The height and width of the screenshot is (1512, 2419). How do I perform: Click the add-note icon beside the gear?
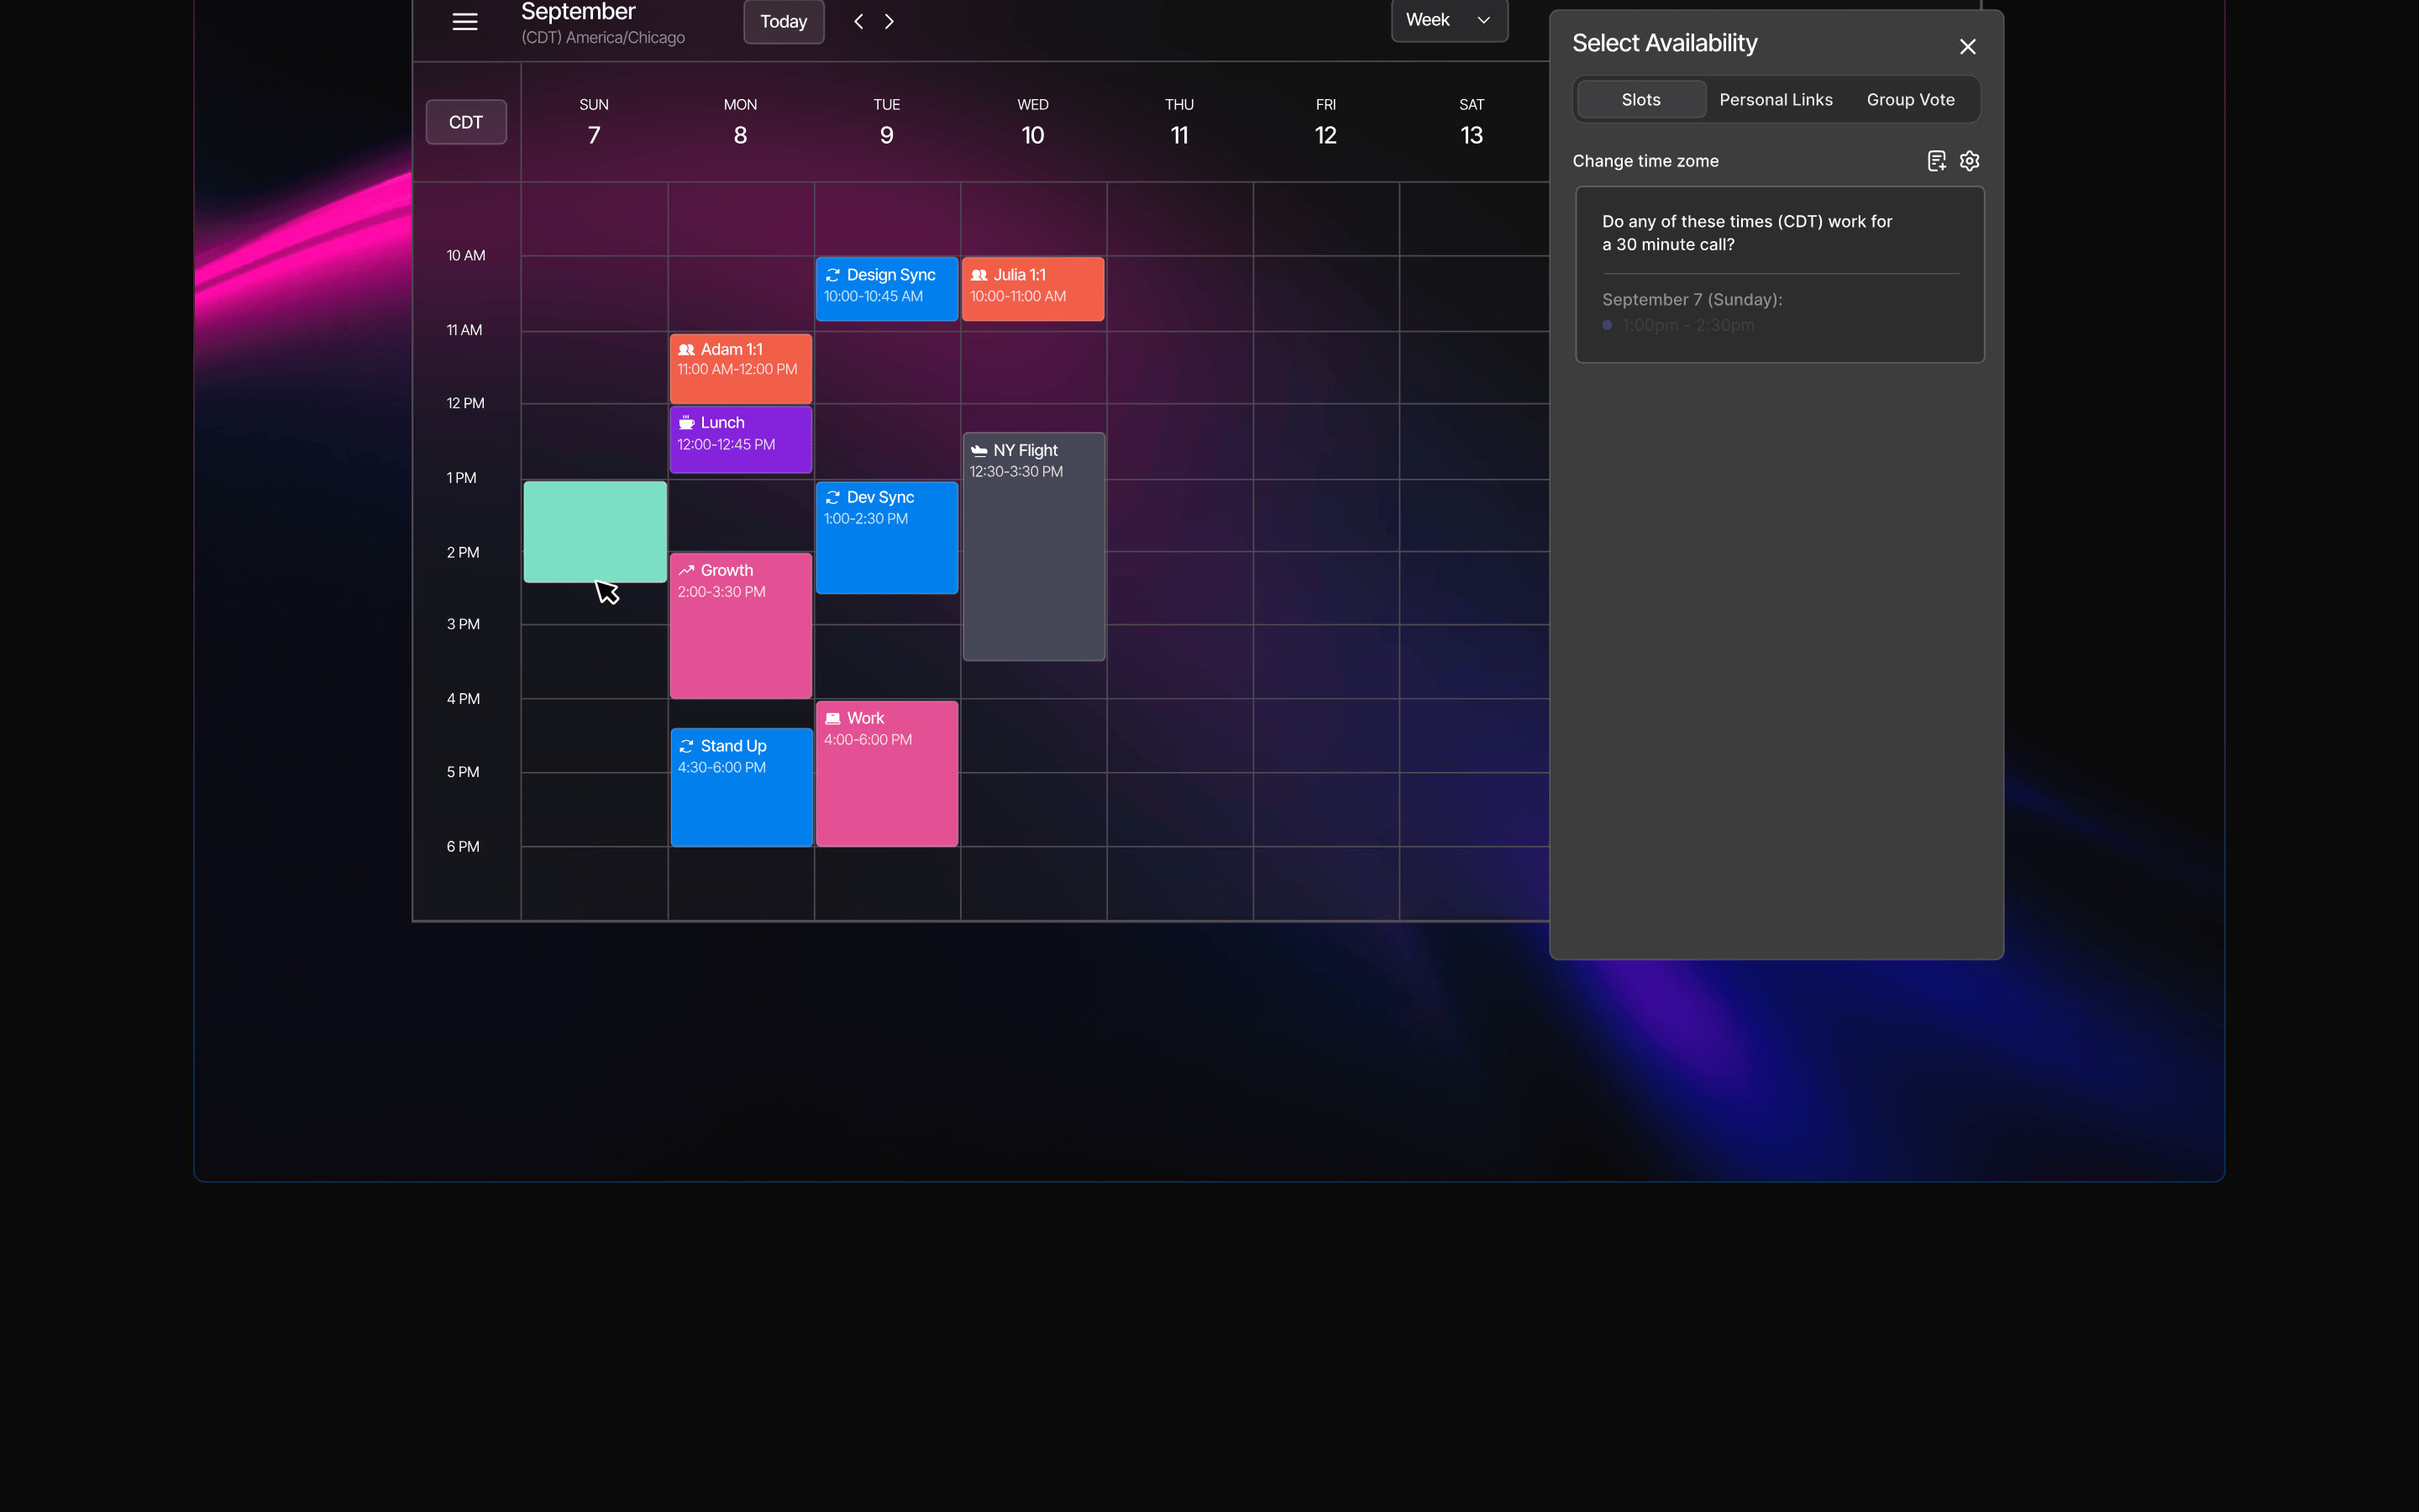[1936, 161]
